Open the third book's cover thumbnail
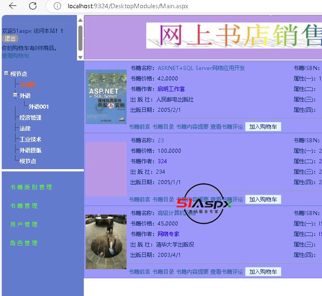The image size is (322, 296). (x=106, y=241)
